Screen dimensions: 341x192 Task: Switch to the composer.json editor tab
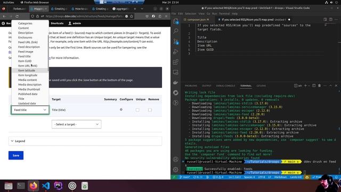pos(197,20)
